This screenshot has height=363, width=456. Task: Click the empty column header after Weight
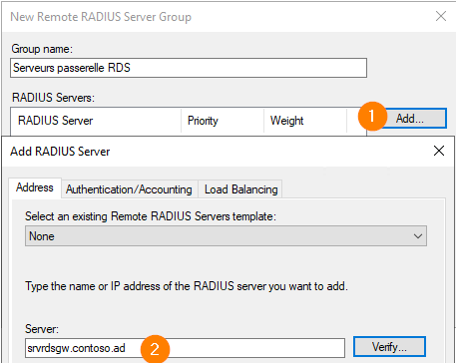(x=356, y=121)
